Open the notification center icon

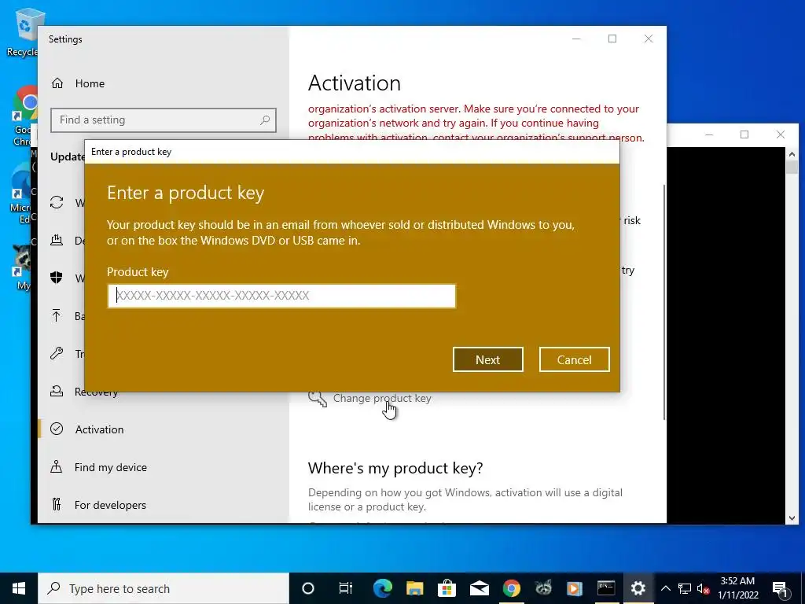coord(779,588)
